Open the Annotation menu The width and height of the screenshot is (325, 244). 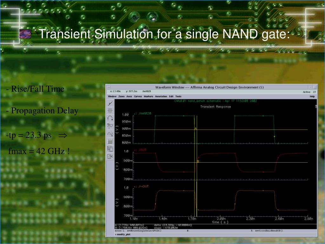point(161,97)
